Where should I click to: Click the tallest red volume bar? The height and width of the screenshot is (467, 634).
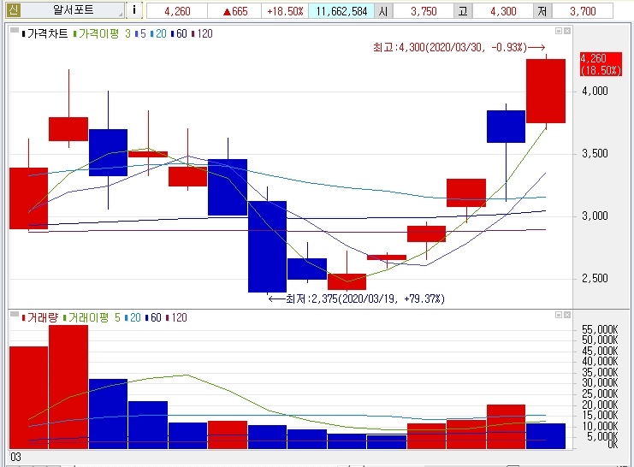point(68,387)
